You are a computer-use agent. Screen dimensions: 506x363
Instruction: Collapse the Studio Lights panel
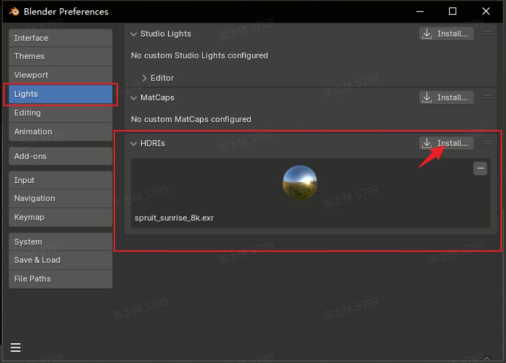(134, 34)
